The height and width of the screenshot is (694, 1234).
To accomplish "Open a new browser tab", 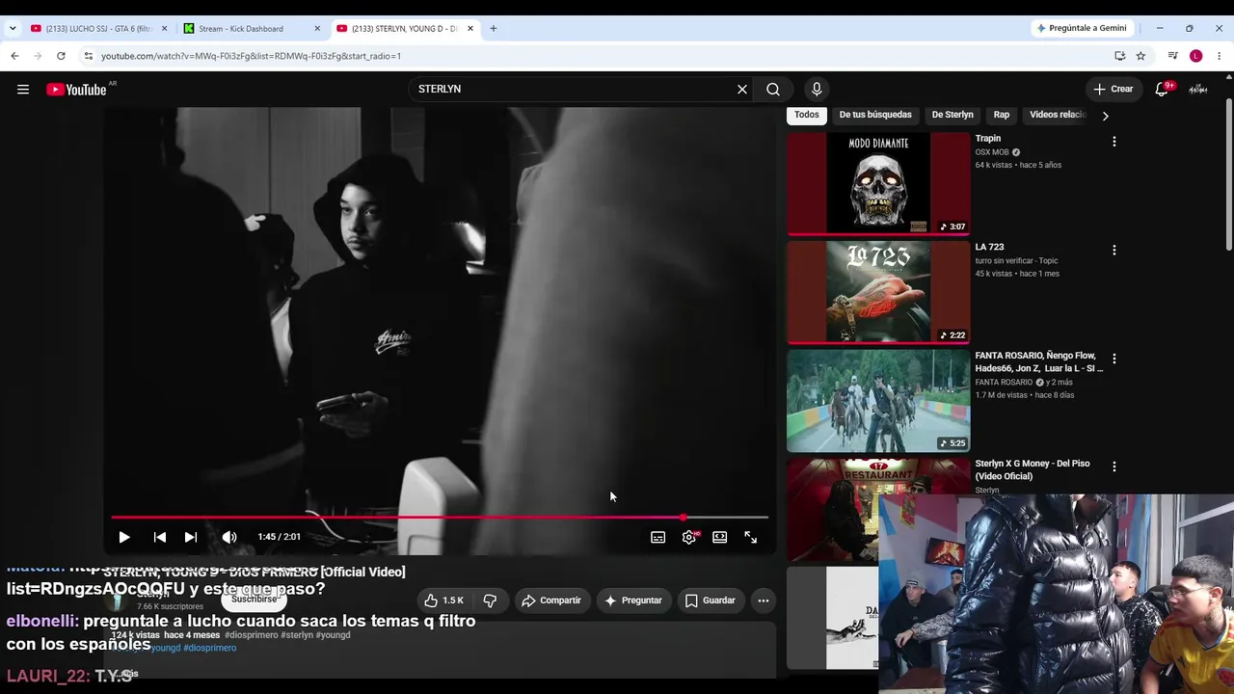I will [494, 29].
